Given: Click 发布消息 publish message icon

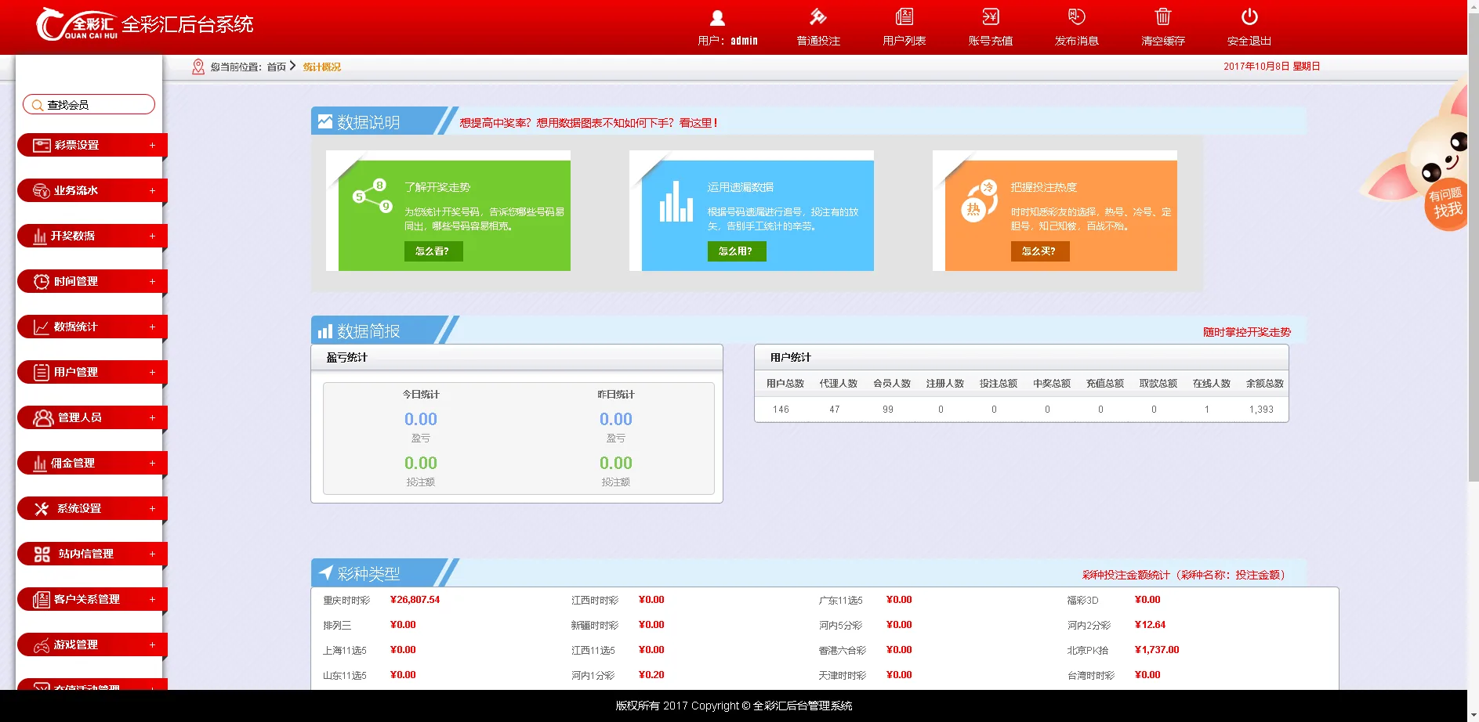Looking at the screenshot, I should coord(1077,16).
